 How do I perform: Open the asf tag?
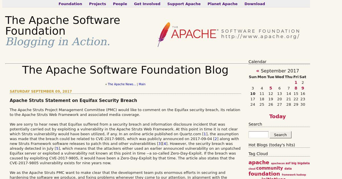pos(288,163)
